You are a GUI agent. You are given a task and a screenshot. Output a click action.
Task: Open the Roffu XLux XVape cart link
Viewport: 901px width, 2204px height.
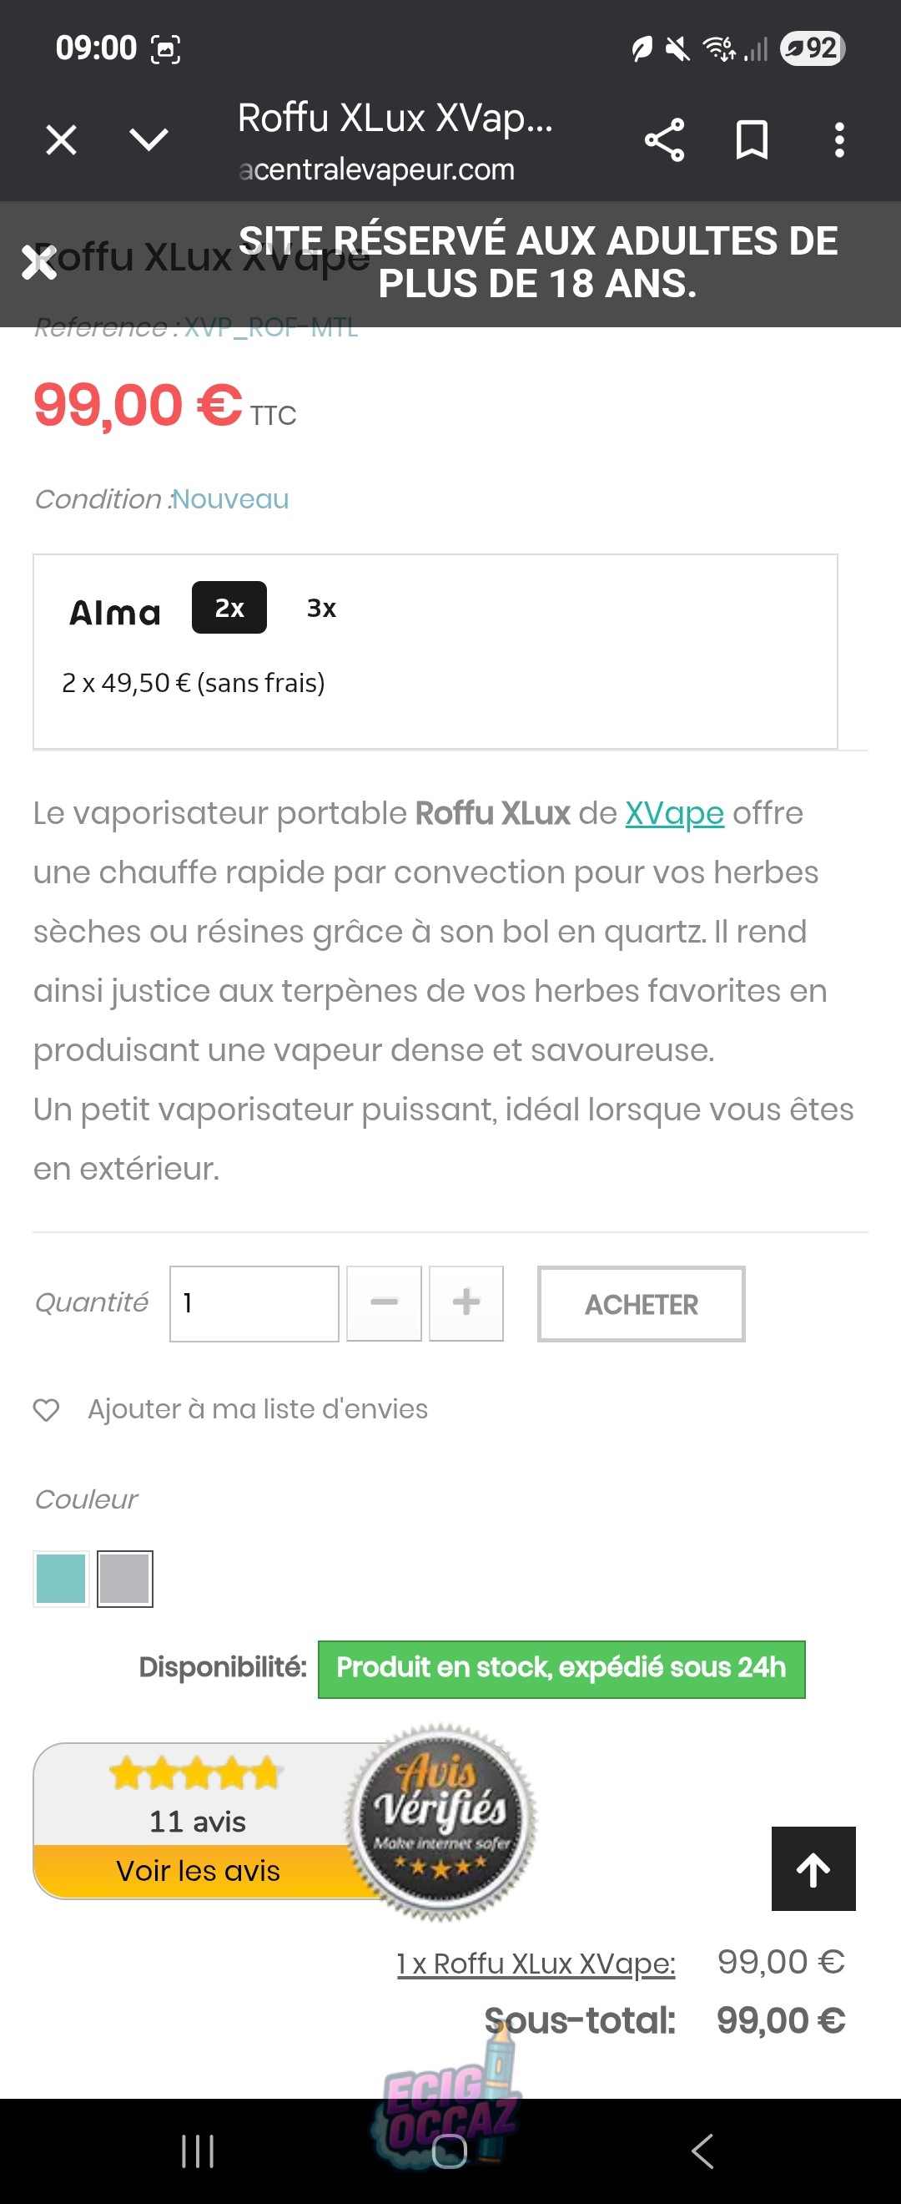coord(536,1964)
